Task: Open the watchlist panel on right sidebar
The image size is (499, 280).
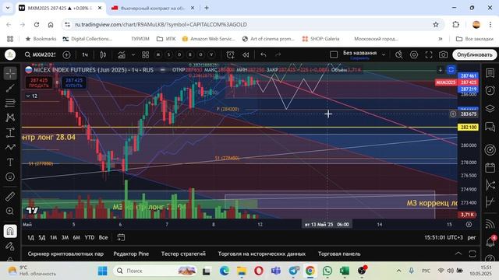Action: (490, 73)
